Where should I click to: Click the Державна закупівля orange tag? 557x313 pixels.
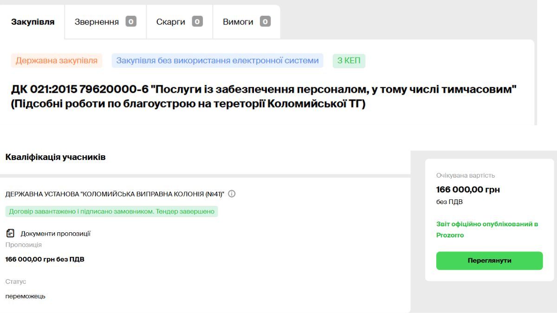57,61
